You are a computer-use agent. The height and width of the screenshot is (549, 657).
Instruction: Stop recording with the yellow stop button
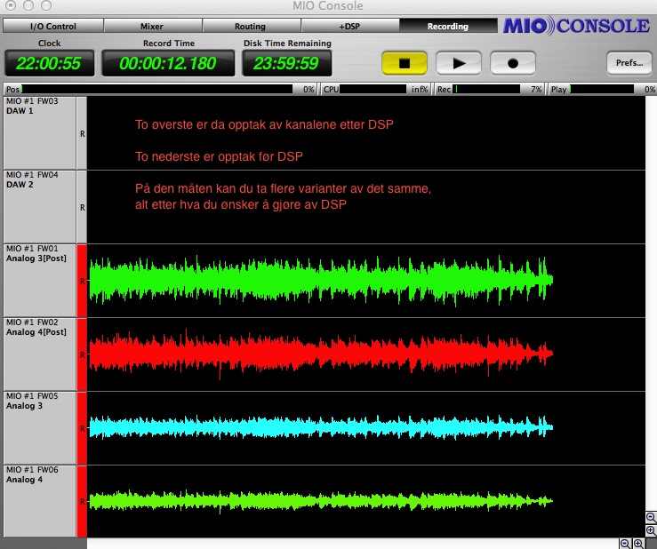[x=405, y=63]
